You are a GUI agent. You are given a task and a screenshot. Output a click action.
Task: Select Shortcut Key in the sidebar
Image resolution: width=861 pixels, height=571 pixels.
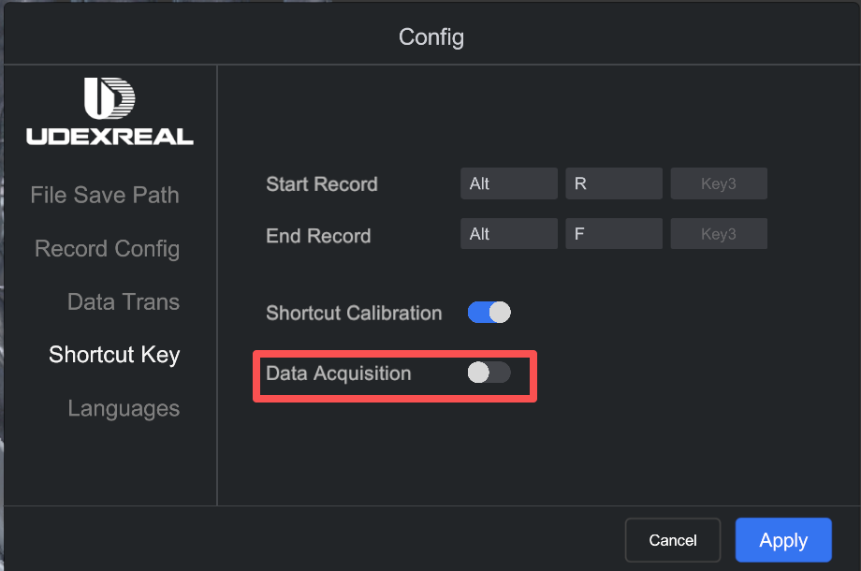tap(114, 356)
